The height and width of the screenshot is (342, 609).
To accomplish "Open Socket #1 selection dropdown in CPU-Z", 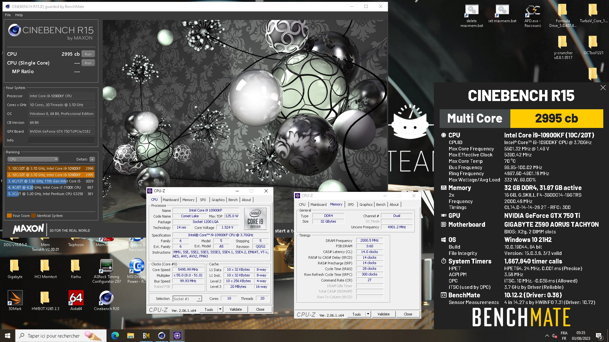I will [187, 299].
